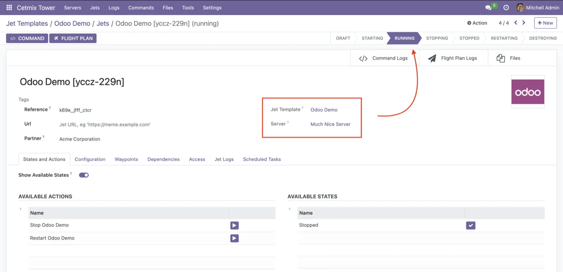This screenshot has height=272, width=563.
Task: Click the Flight Plan button
Action: (x=73, y=38)
